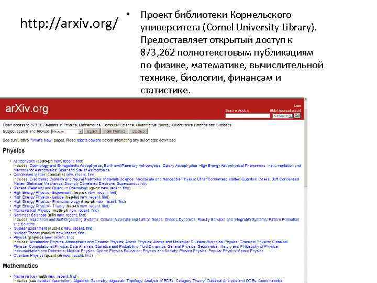Open the Nuclear Experiment category link
The image size is (377, 283).
click(30, 228)
